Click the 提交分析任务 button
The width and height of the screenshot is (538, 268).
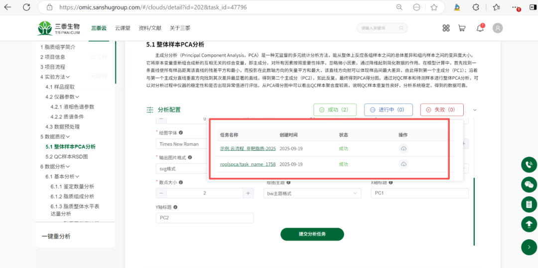point(312,234)
